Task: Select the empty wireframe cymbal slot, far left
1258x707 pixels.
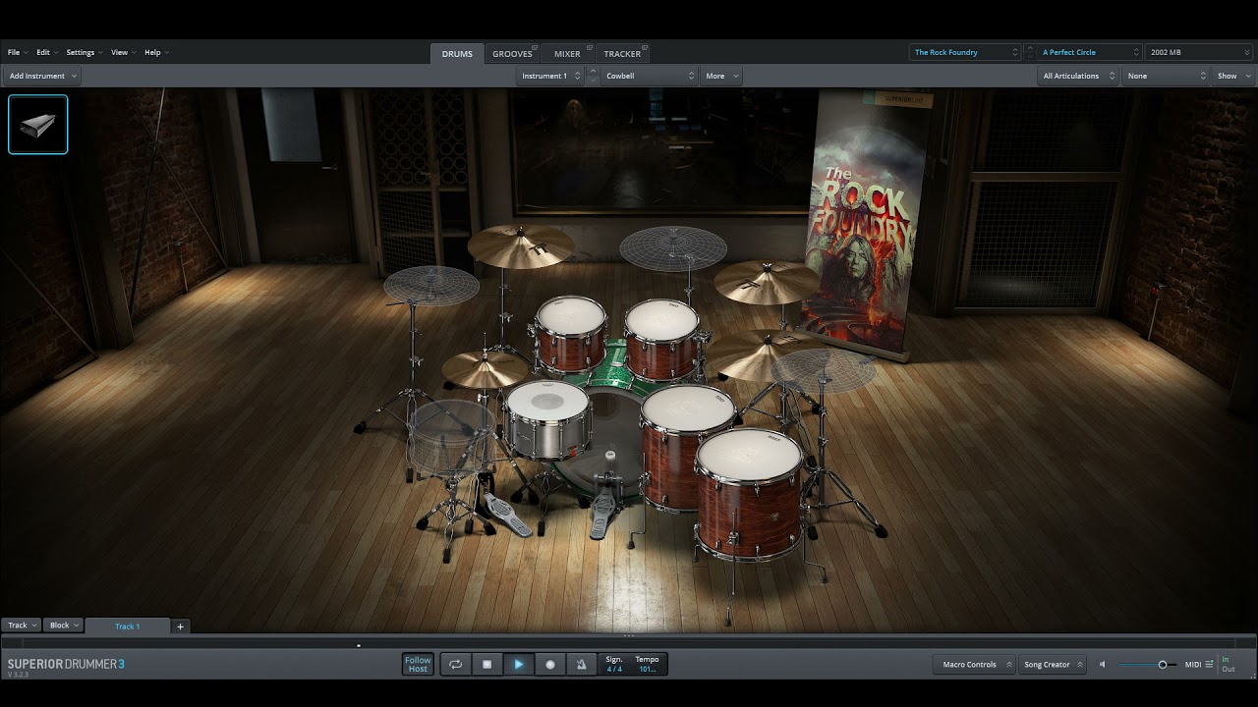Action: click(431, 285)
